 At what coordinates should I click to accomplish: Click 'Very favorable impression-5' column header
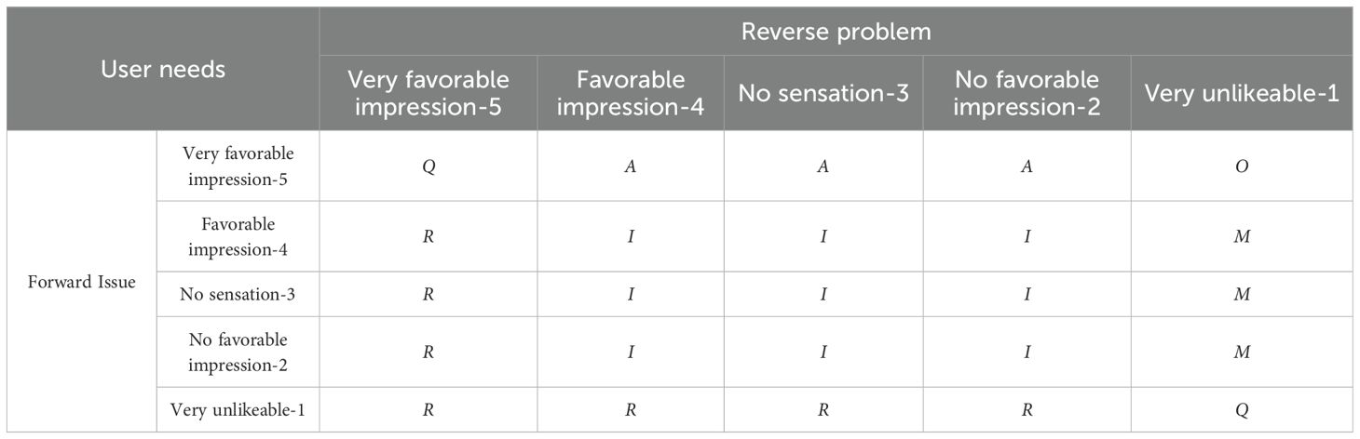click(x=428, y=93)
